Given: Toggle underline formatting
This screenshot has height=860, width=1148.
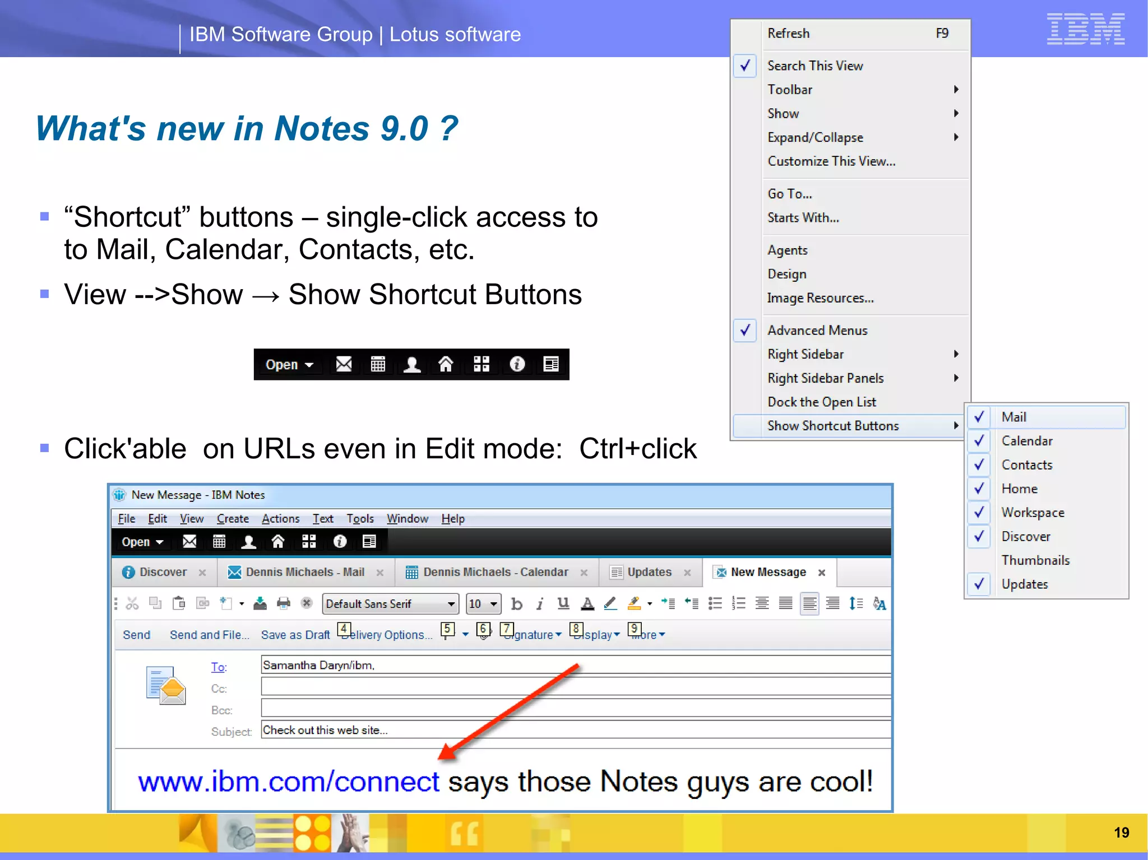Looking at the screenshot, I should 563,603.
